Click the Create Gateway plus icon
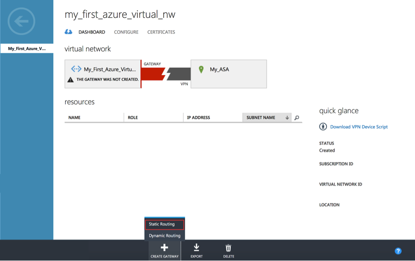The image size is (415, 261). click(x=164, y=248)
